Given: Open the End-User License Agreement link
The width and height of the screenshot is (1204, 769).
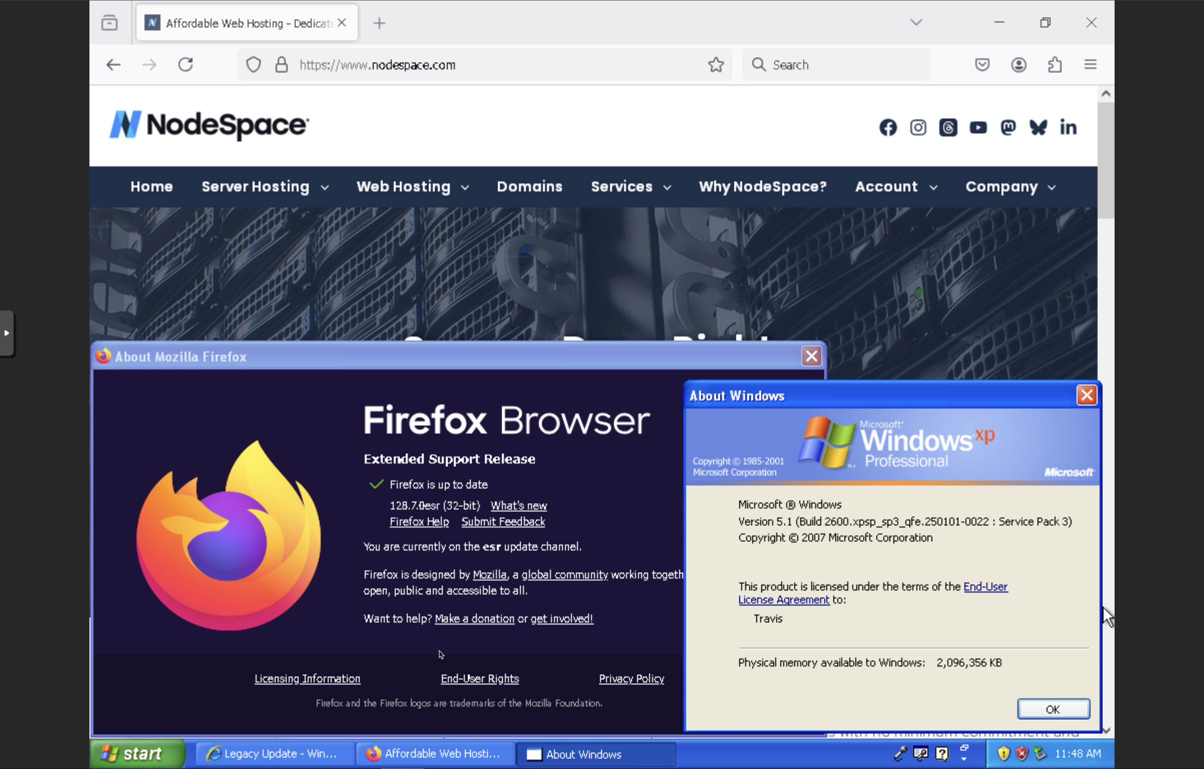Looking at the screenshot, I should pos(873,593).
